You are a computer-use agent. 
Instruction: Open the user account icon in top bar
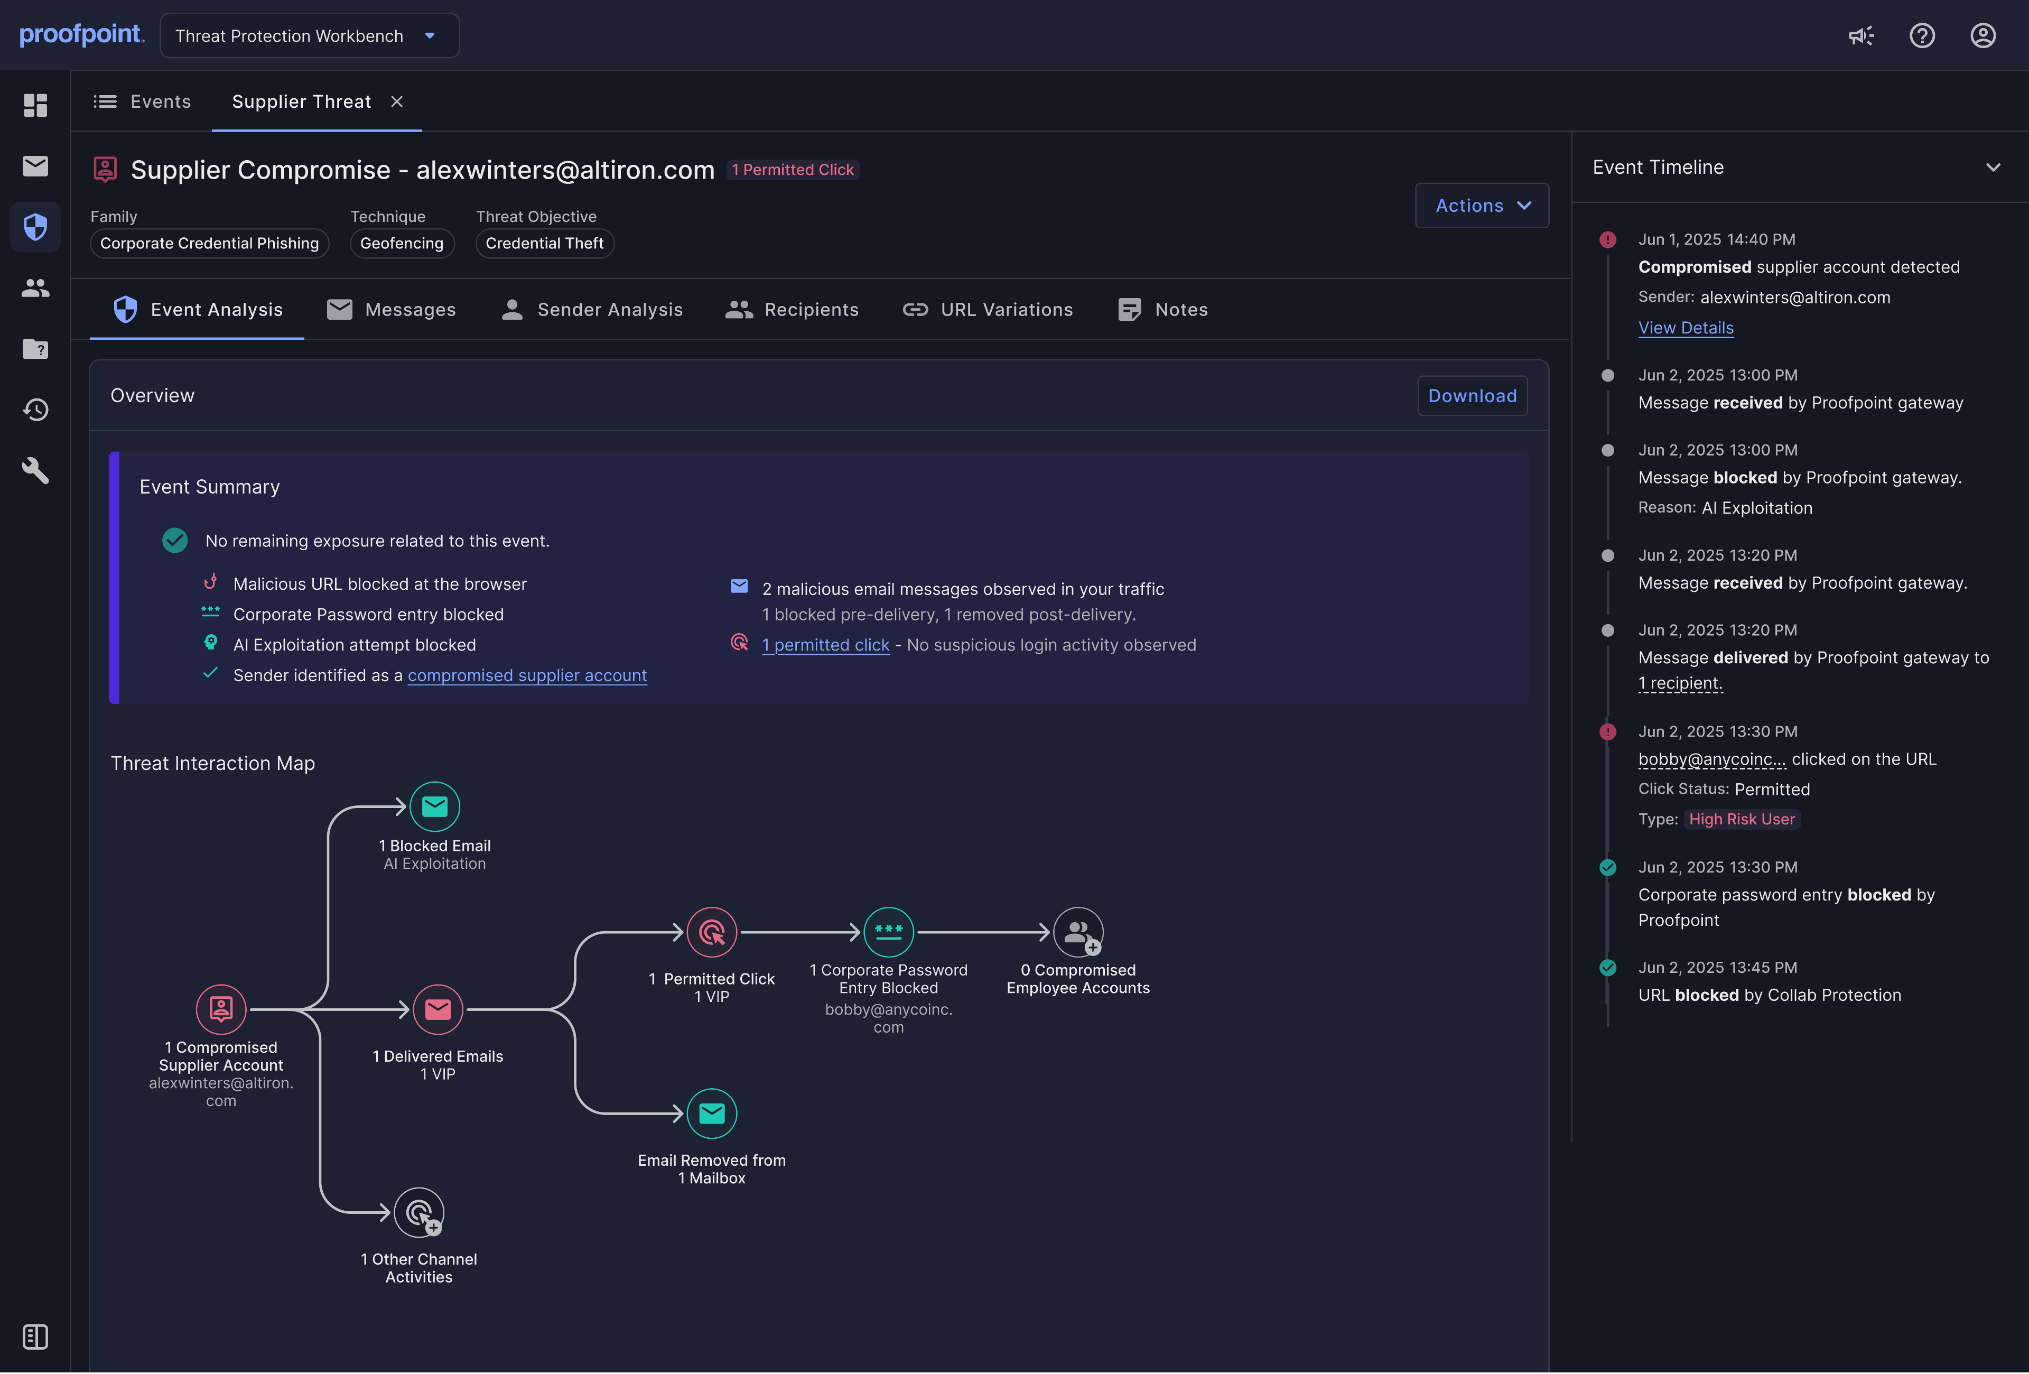point(1983,36)
